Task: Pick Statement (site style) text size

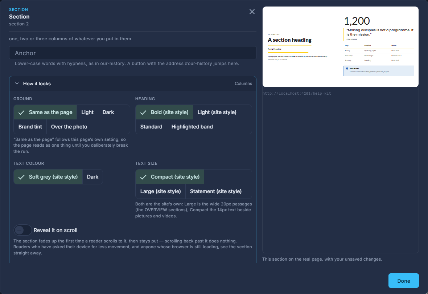Action: (216, 191)
